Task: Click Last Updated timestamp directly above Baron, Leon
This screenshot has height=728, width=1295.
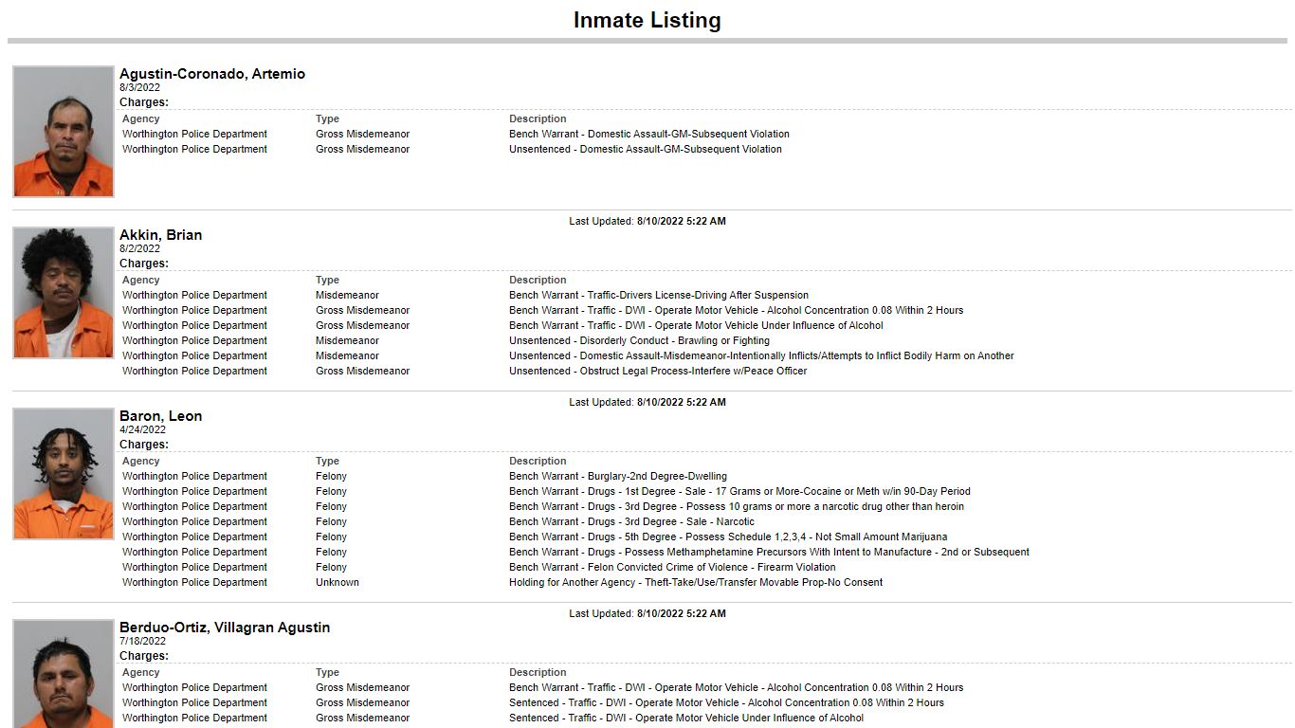Action: 647,402
